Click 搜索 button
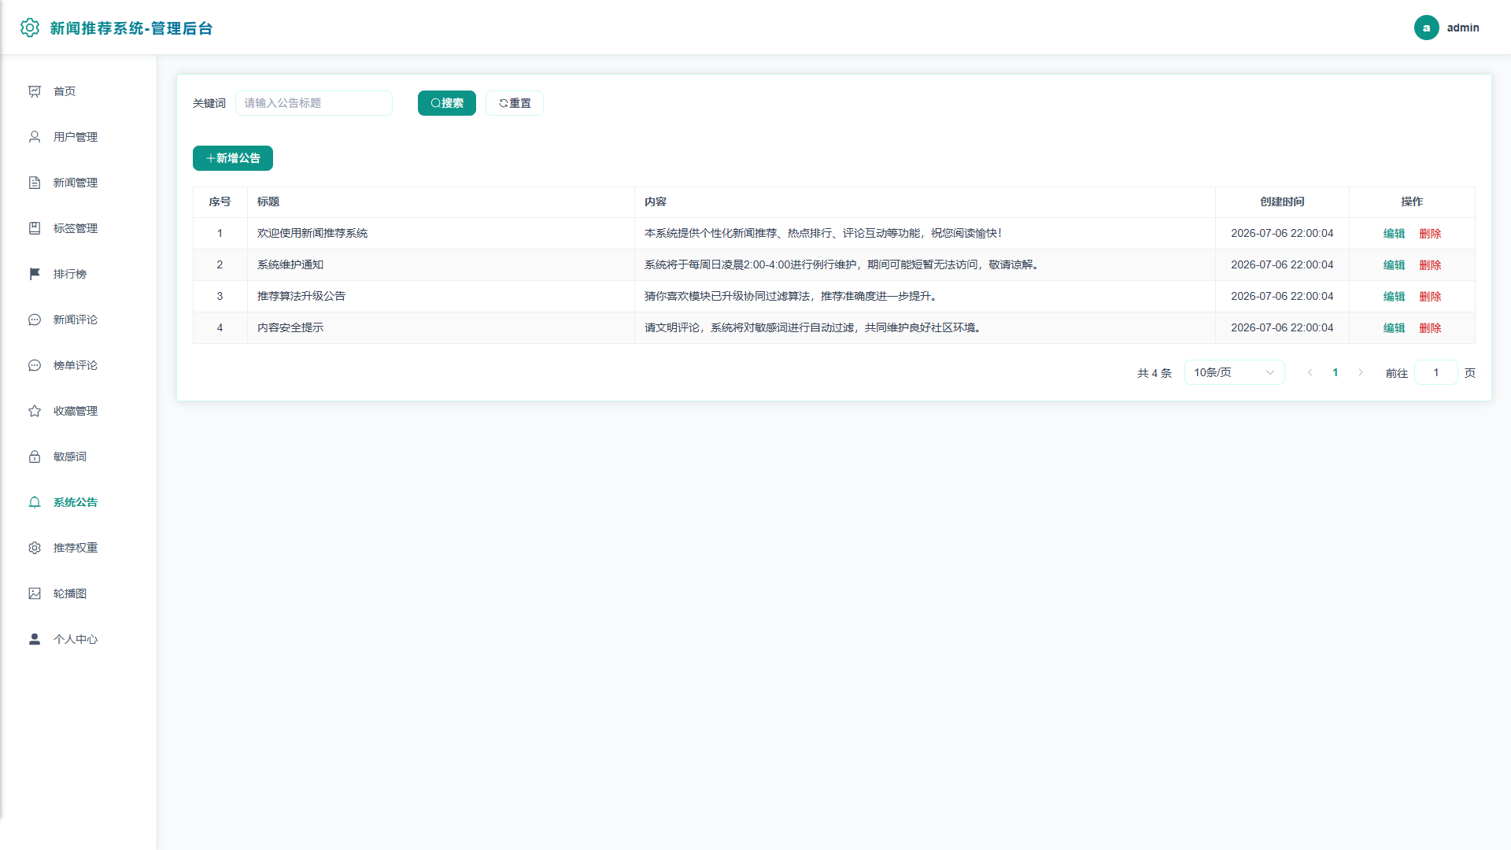 [447, 103]
